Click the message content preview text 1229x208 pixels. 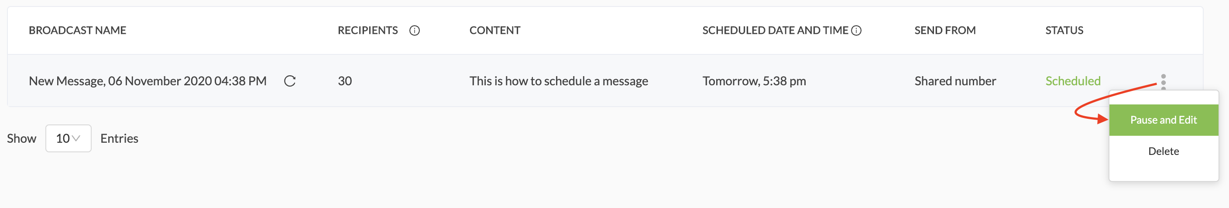pos(558,81)
